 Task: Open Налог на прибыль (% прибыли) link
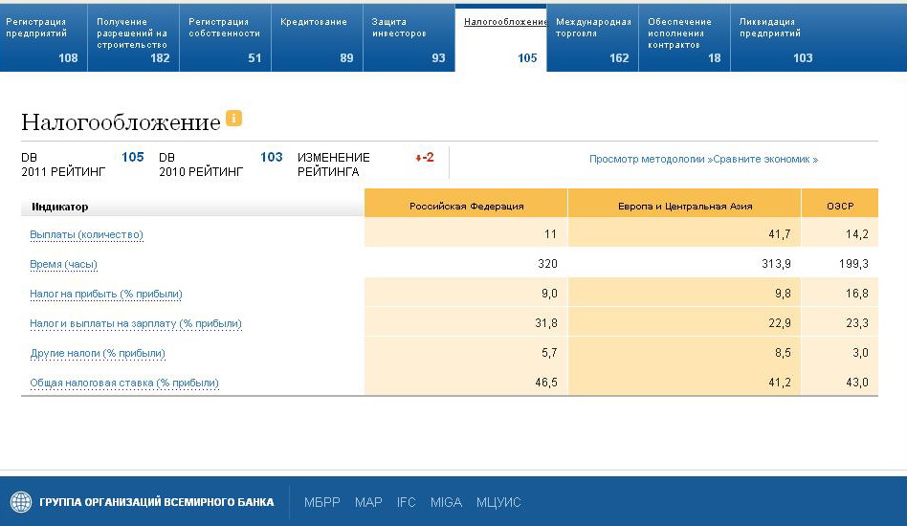point(106,294)
